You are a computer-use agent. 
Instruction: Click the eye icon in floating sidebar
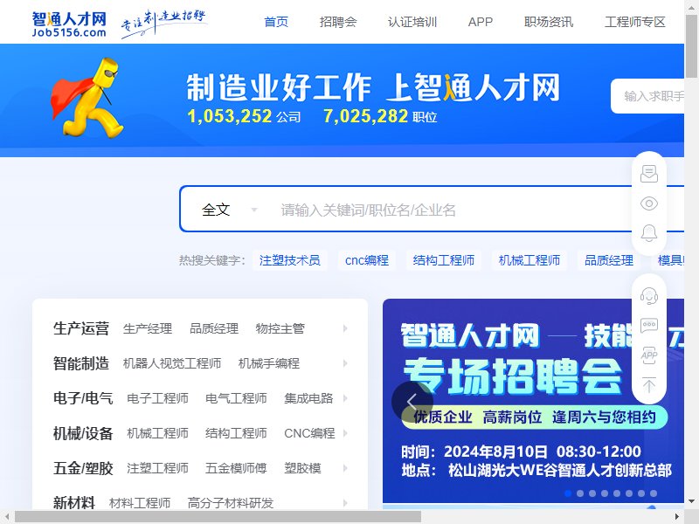tap(649, 203)
